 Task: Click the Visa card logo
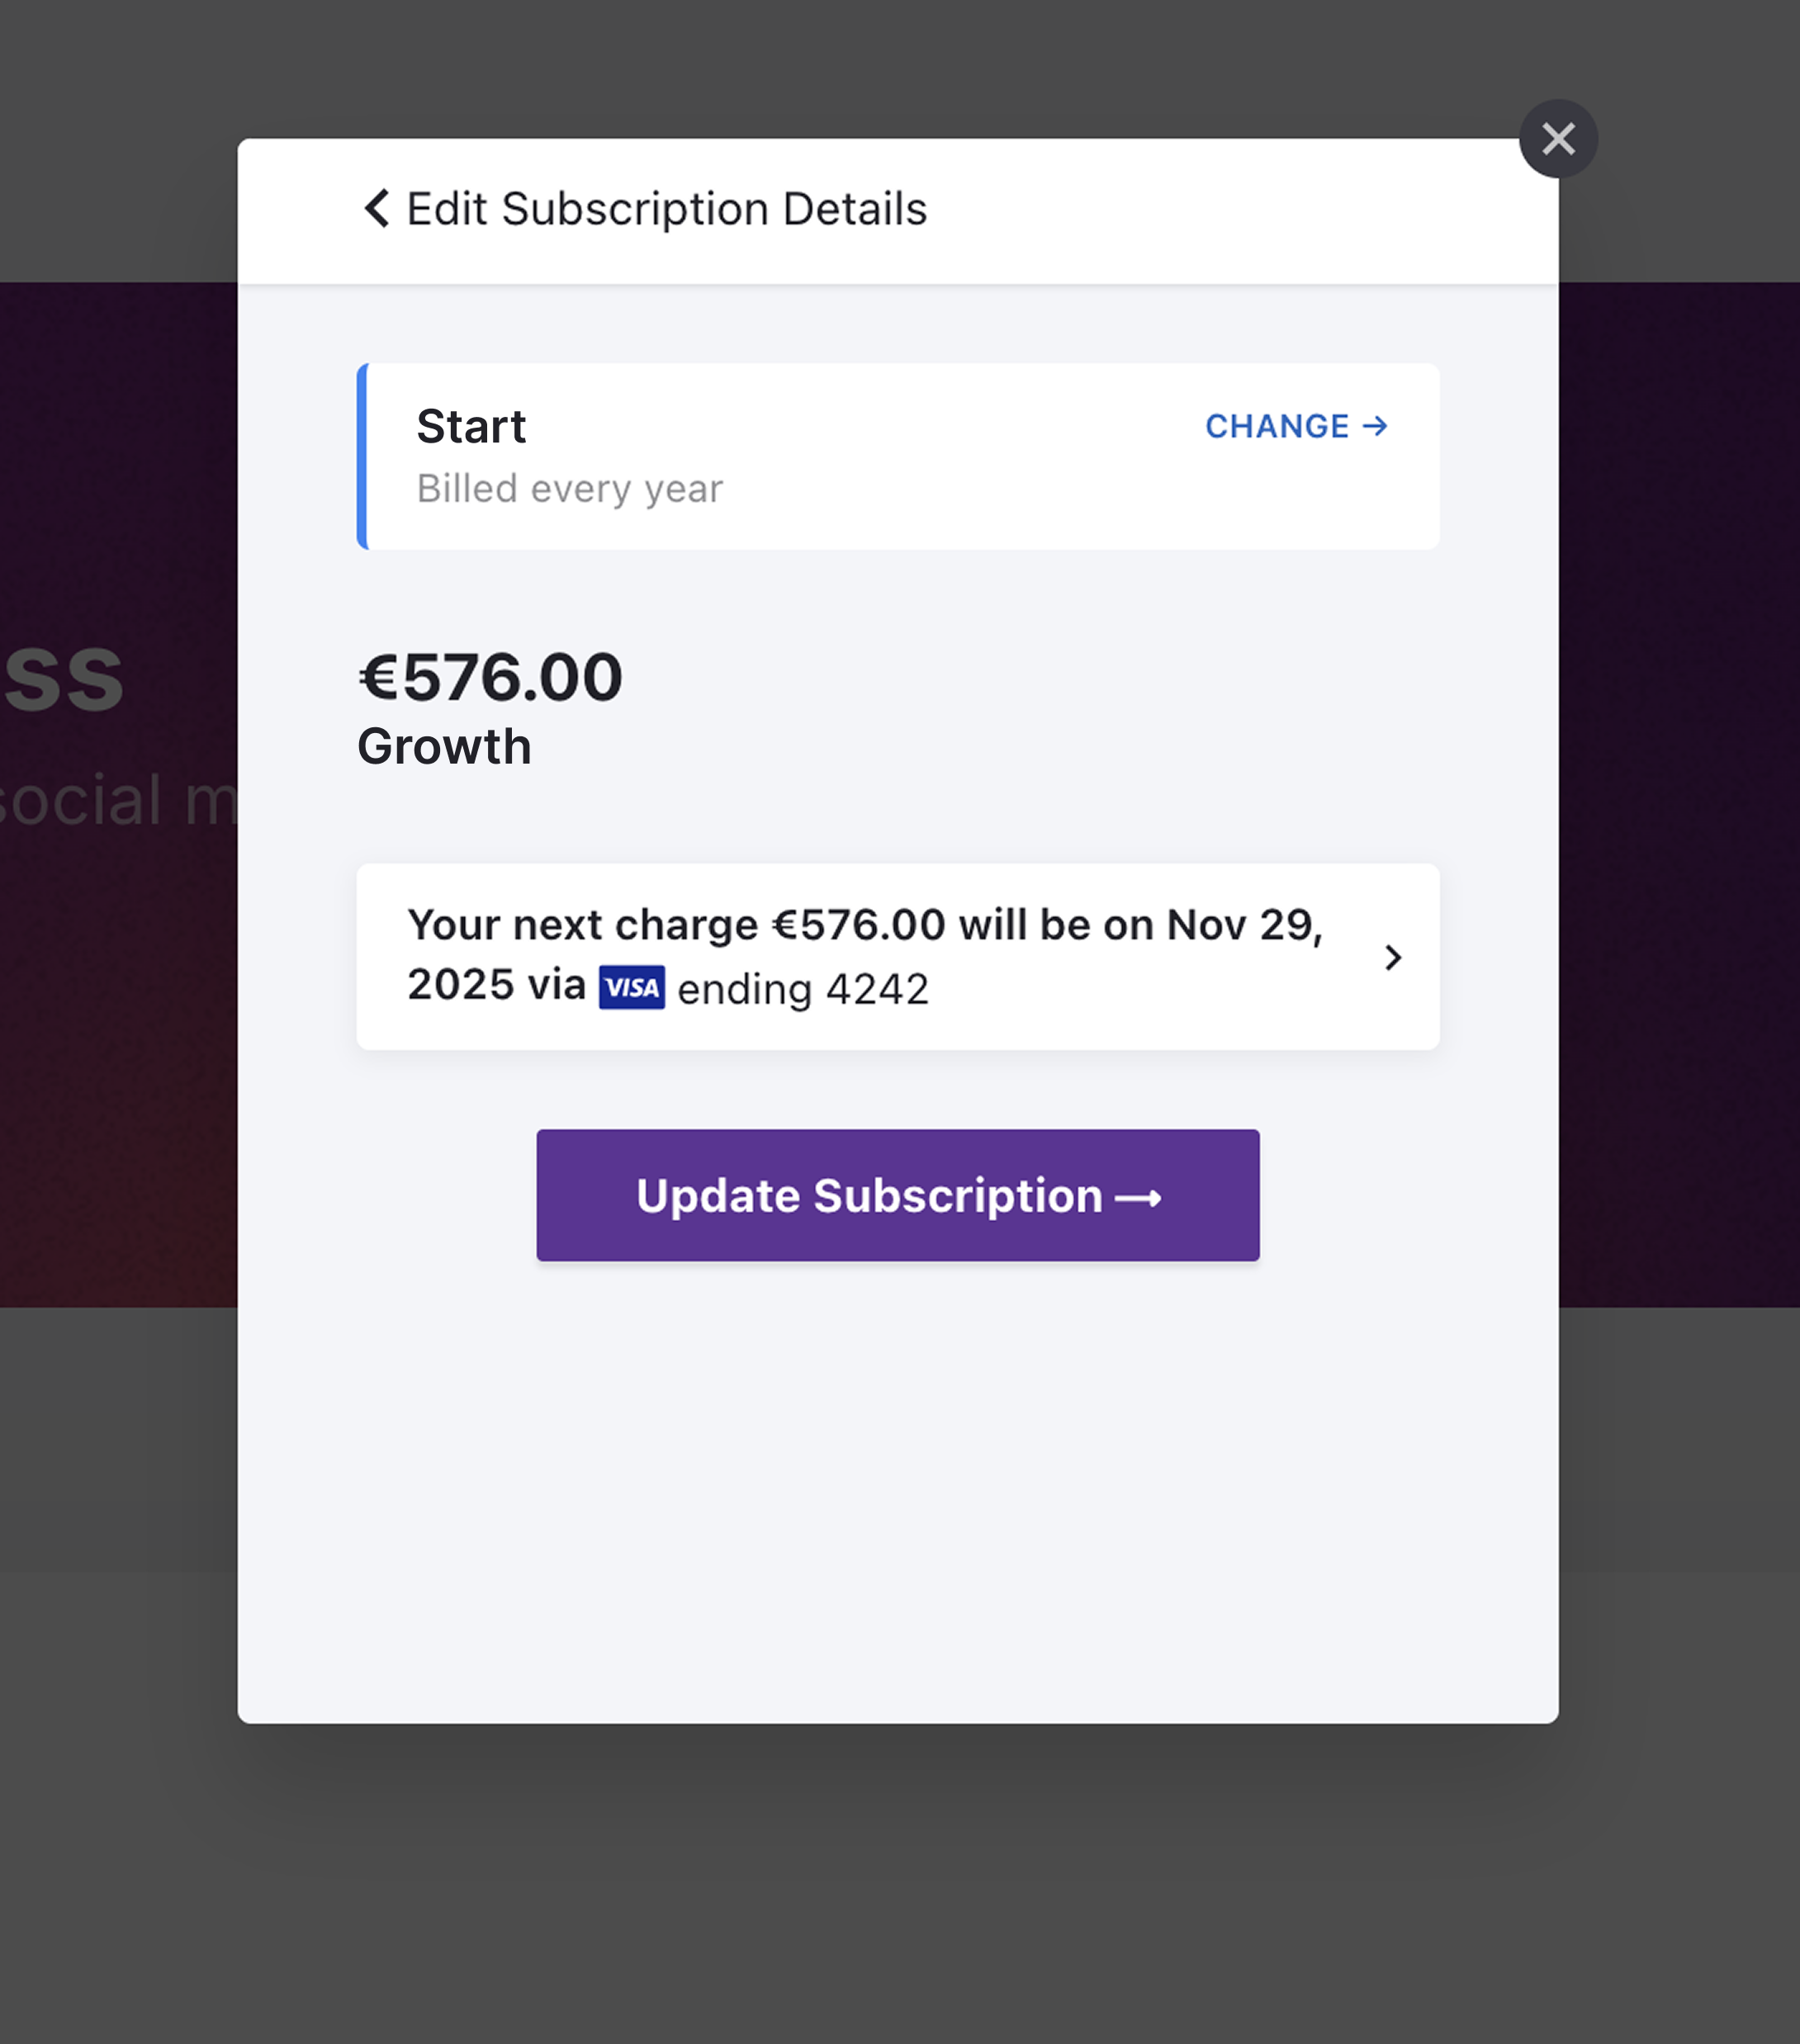tap(632, 988)
